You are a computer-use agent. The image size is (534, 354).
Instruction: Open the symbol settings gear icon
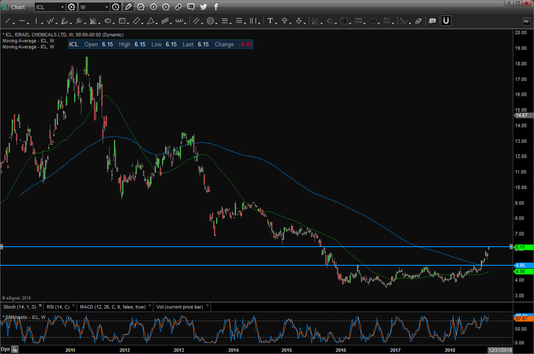(71, 7)
